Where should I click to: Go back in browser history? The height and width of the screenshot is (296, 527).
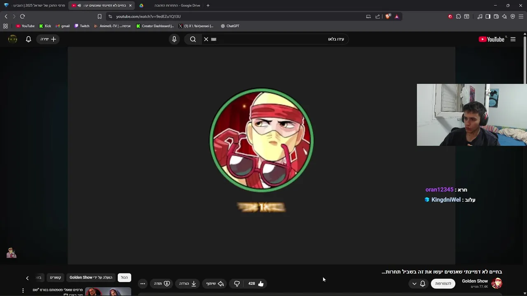[x=6, y=16]
